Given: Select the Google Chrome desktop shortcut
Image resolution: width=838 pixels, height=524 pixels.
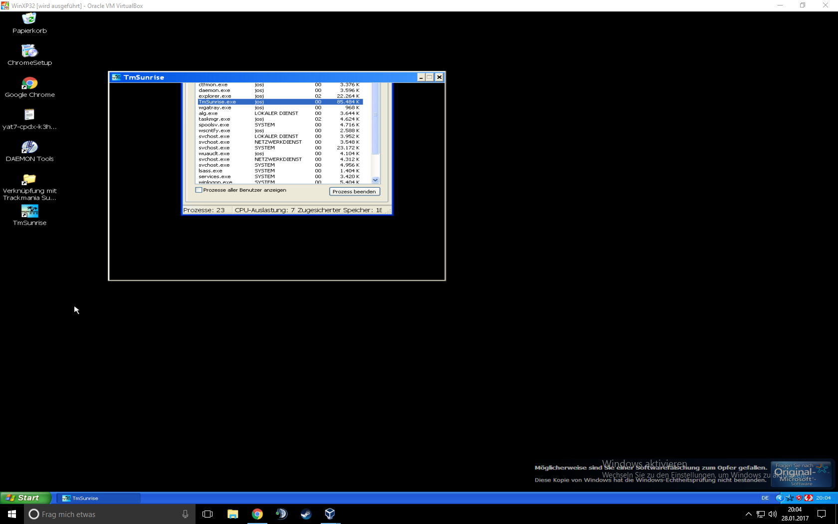Looking at the screenshot, I should (x=29, y=87).
